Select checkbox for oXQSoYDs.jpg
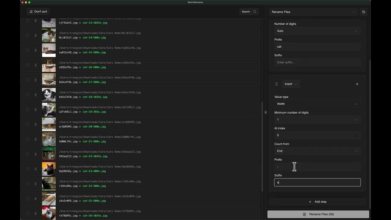Image resolution: width=391 pixels, height=220 pixels. coord(27,65)
